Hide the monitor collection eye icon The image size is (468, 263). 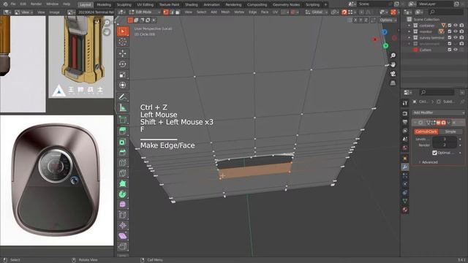click(456, 31)
